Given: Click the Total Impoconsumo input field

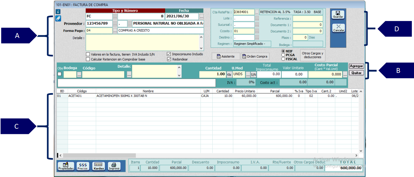Looking at the screenshot, I should click(269, 74).
